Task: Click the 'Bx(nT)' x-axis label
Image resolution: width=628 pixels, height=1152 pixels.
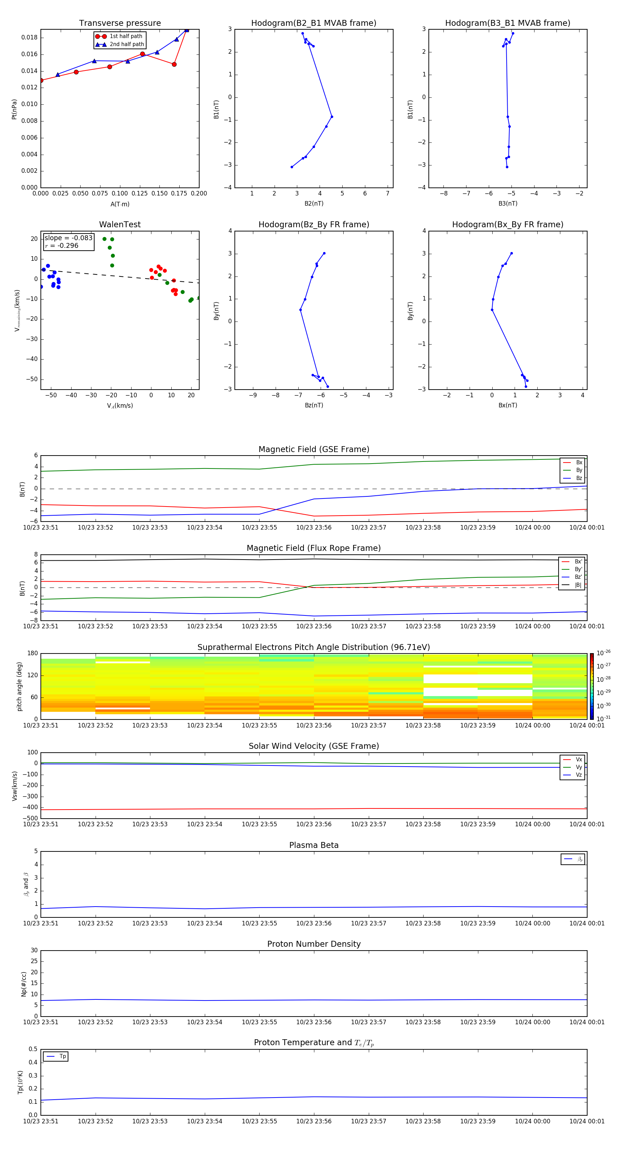Action: click(x=508, y=405)
